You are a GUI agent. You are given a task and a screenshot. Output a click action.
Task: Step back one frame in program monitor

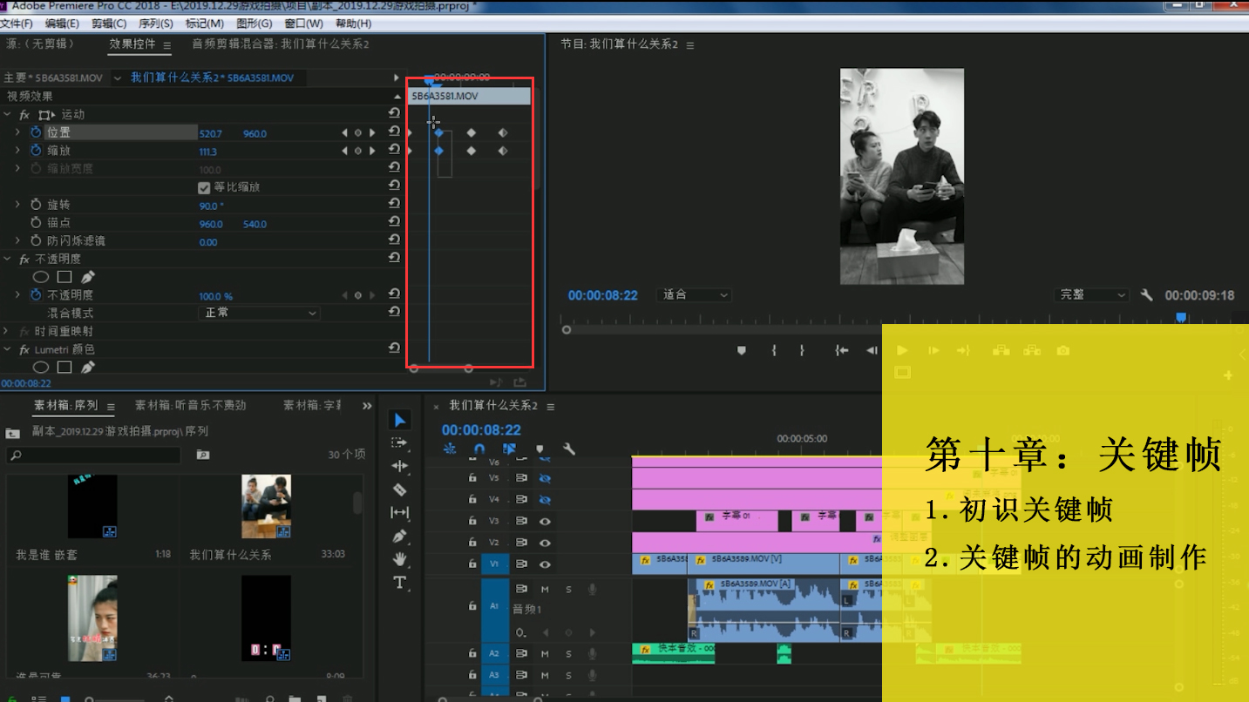coord(872,350)
